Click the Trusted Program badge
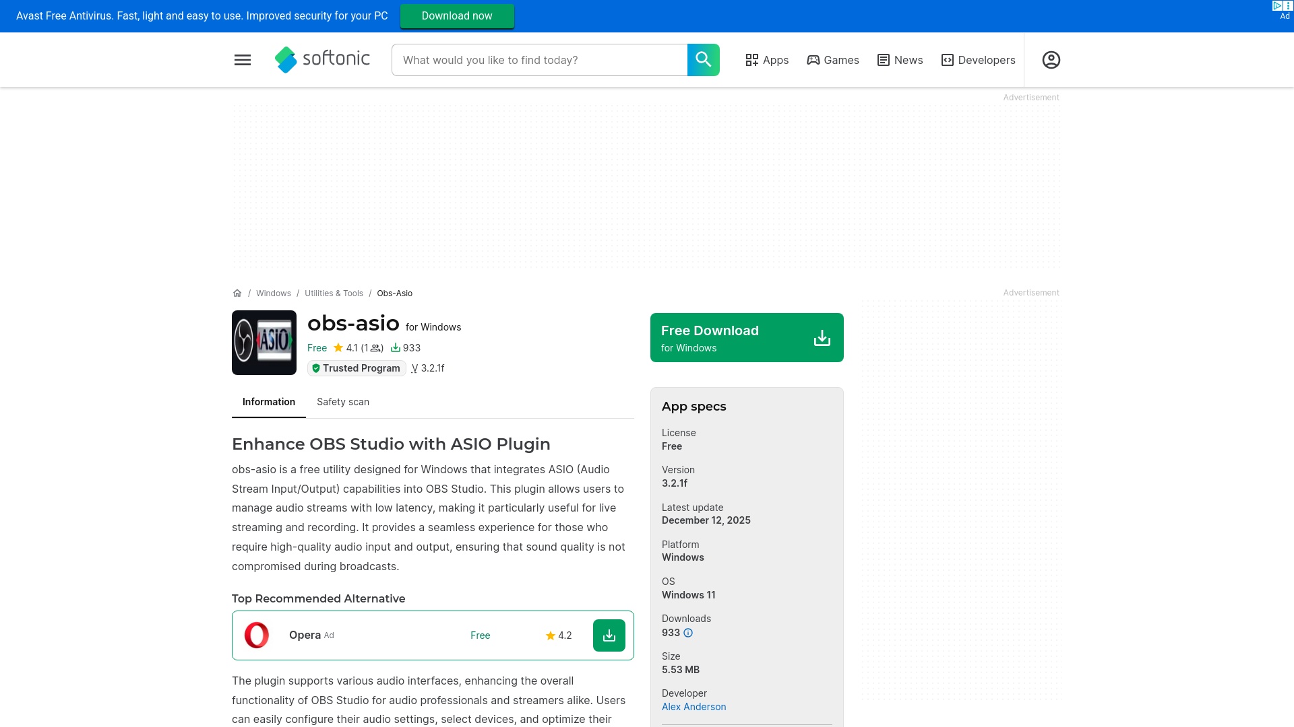This screenshot has width=1294, height=727. [x=357, y=368]
